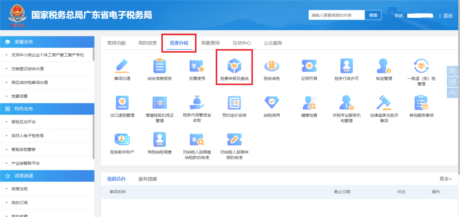Open 跨区域涉税事项办理 in sidebar

coord(29,83)
